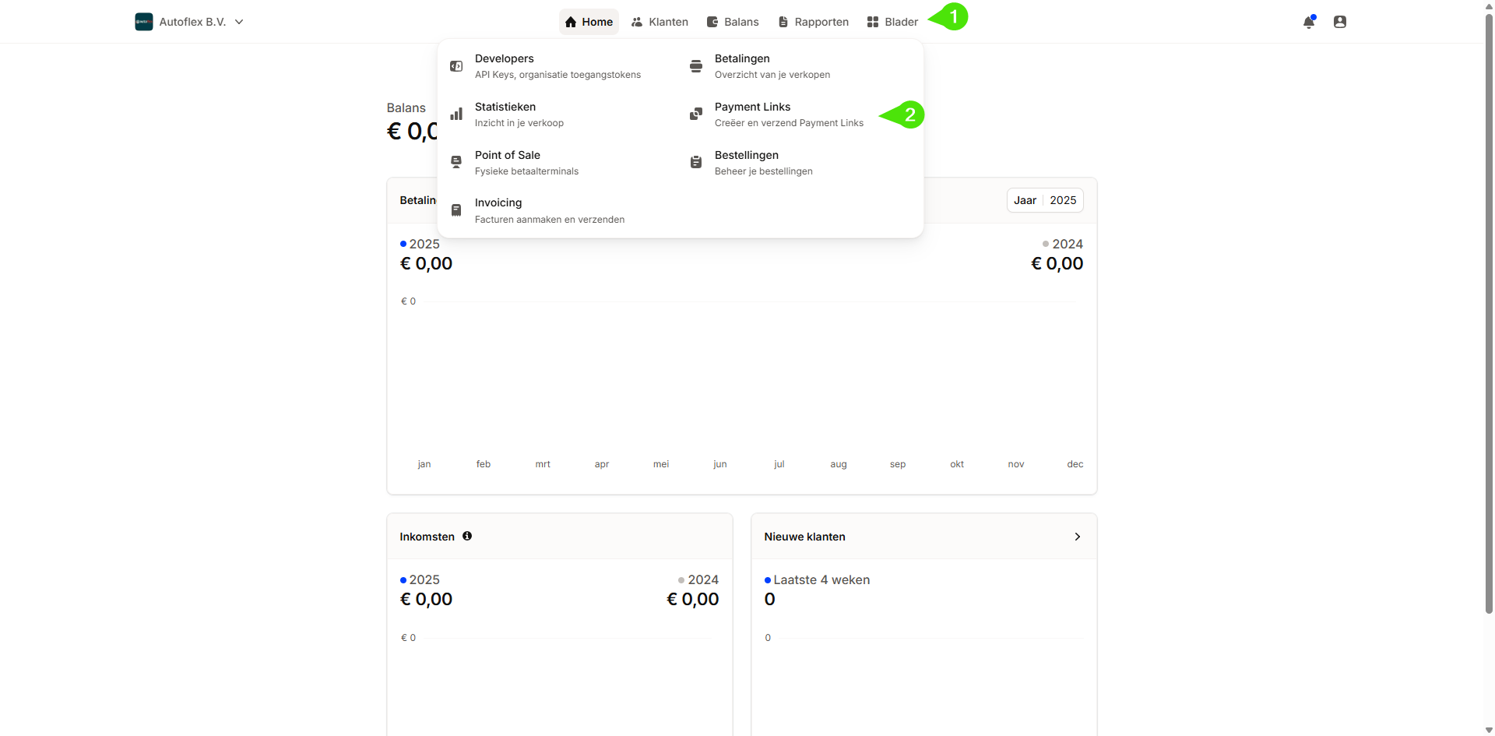Go to the Klanten tab
Screen dimensions: 1495x736
pos(660,22)
